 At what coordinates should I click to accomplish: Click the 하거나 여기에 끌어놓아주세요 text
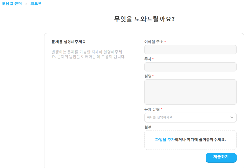point(200,140)
